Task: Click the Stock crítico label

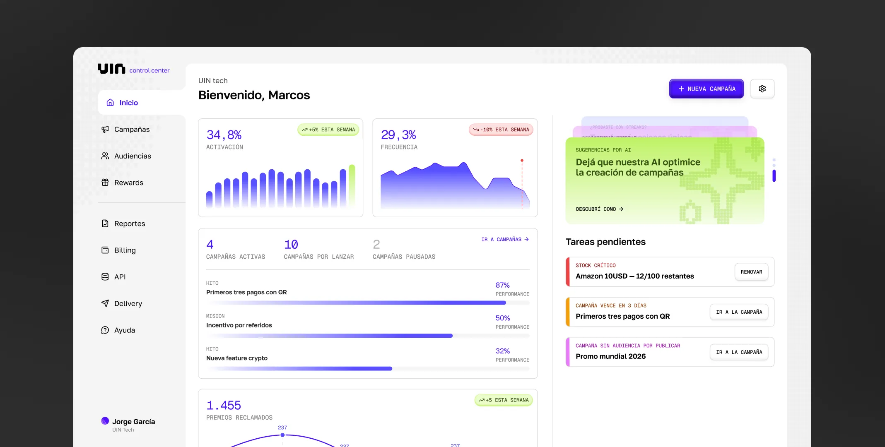Action: 596,265
